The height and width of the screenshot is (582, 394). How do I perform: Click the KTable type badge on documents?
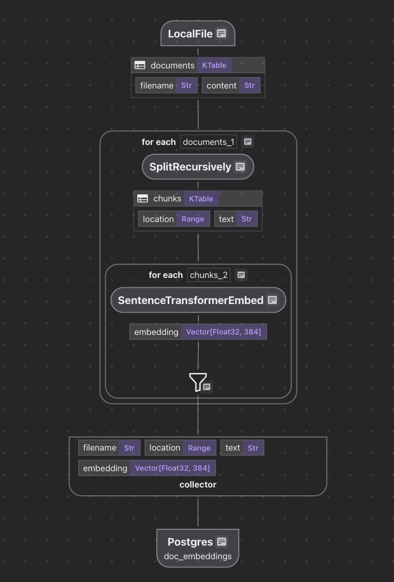point(214,65)
